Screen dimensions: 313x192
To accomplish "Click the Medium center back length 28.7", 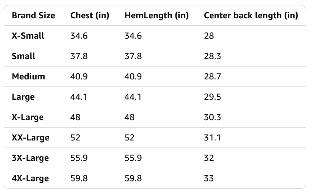I will click(x=213, y=76).
